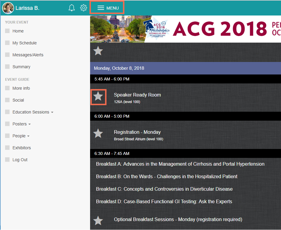Select More info in Event Guide

pyautogui.click(x=21, y=88)
